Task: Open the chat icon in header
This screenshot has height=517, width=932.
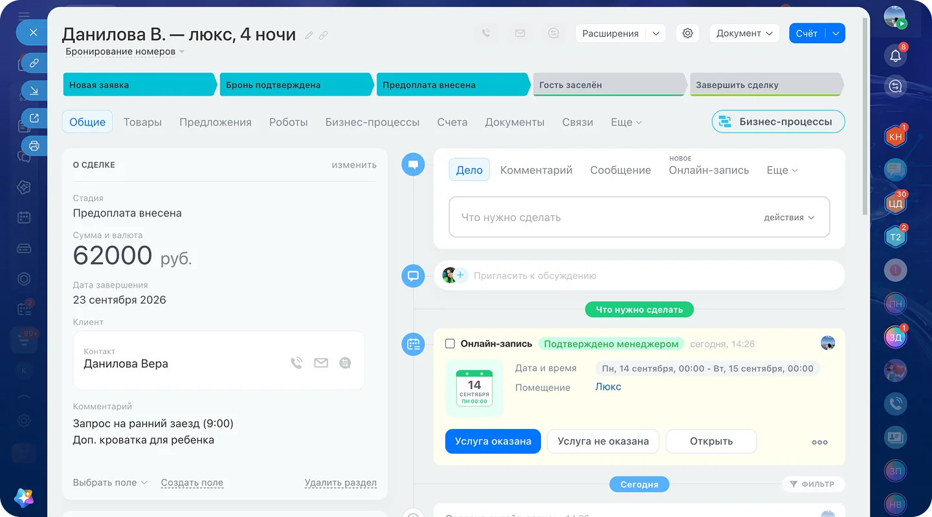Action: 553,34
